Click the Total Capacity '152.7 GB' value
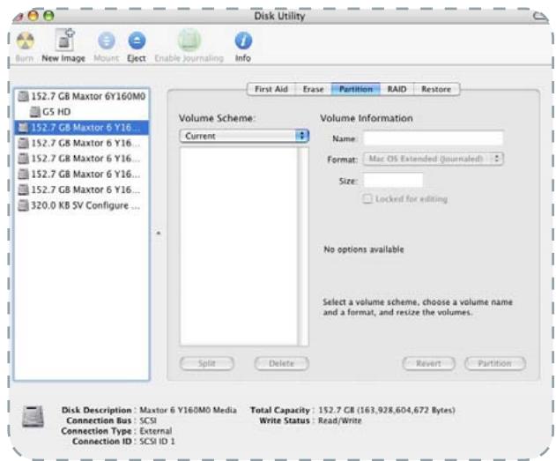 [x=387, y=410]
